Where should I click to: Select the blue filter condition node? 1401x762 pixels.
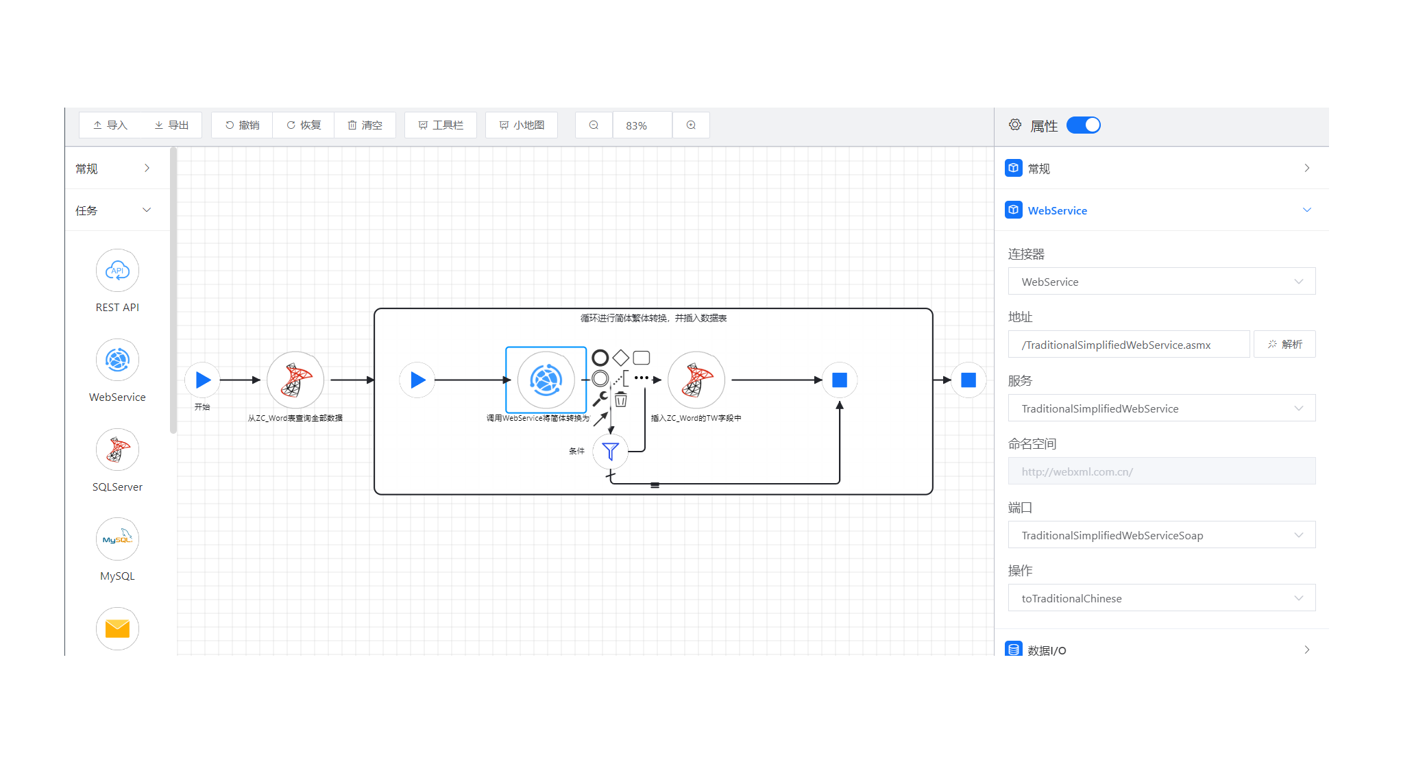[610, 451]
